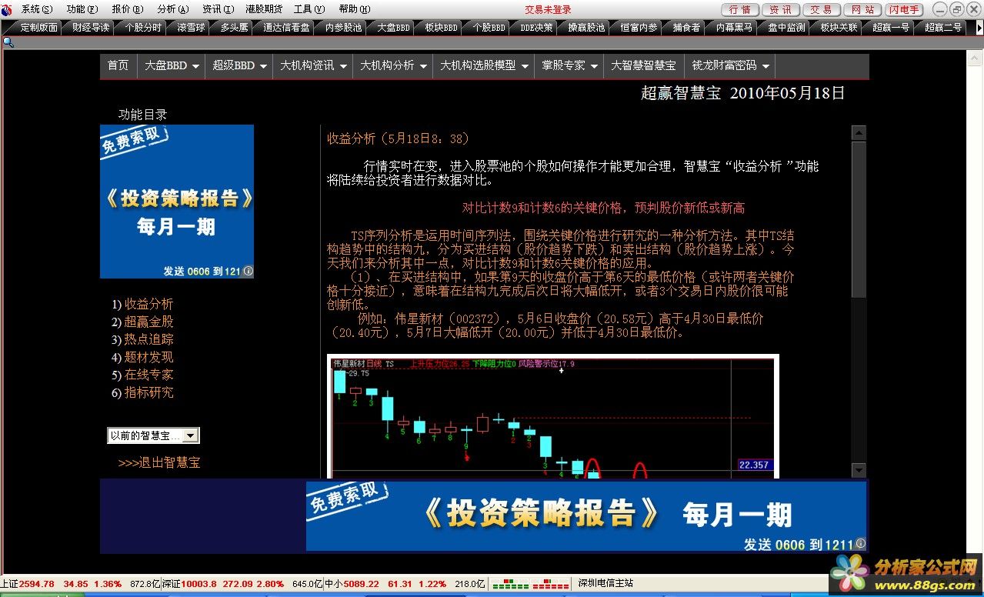This screenshot has height=597, width=984.
Task: Switch to the 盘中监测 tab
Action: click(786, 27)
